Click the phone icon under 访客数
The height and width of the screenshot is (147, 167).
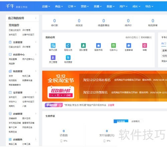61,141
